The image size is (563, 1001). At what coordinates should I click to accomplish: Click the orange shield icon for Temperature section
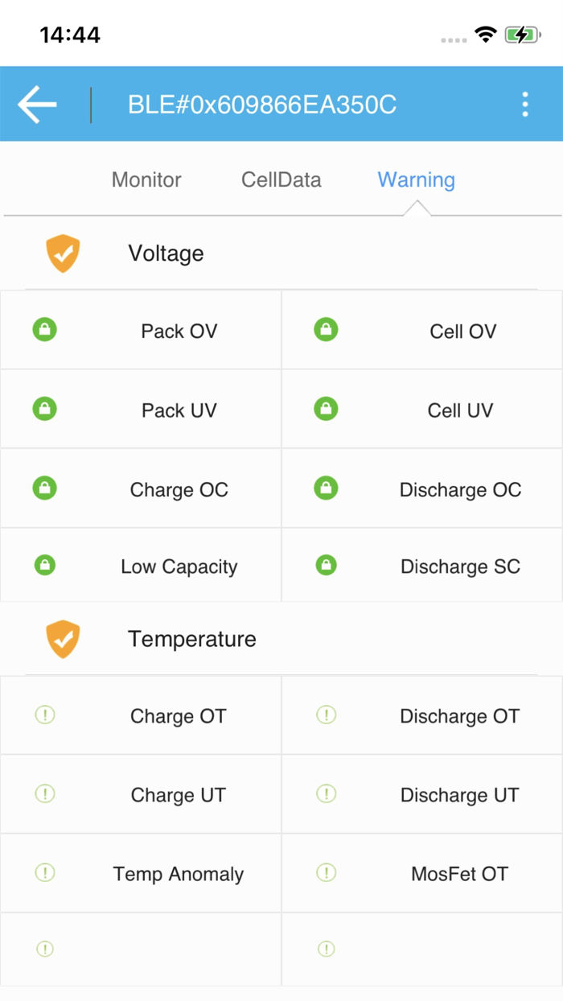(x=63, y=638)
